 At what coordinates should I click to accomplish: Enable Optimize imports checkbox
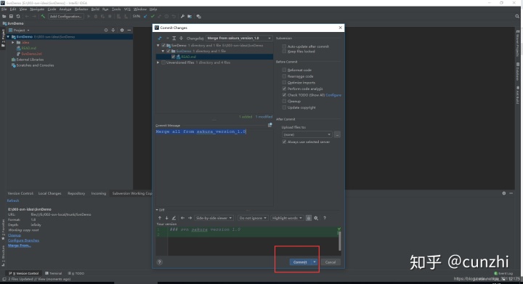point(284,82)
